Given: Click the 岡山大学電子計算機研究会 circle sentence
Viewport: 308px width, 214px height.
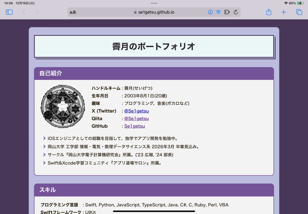Looking at the screenshot, I should click(110, 155).
